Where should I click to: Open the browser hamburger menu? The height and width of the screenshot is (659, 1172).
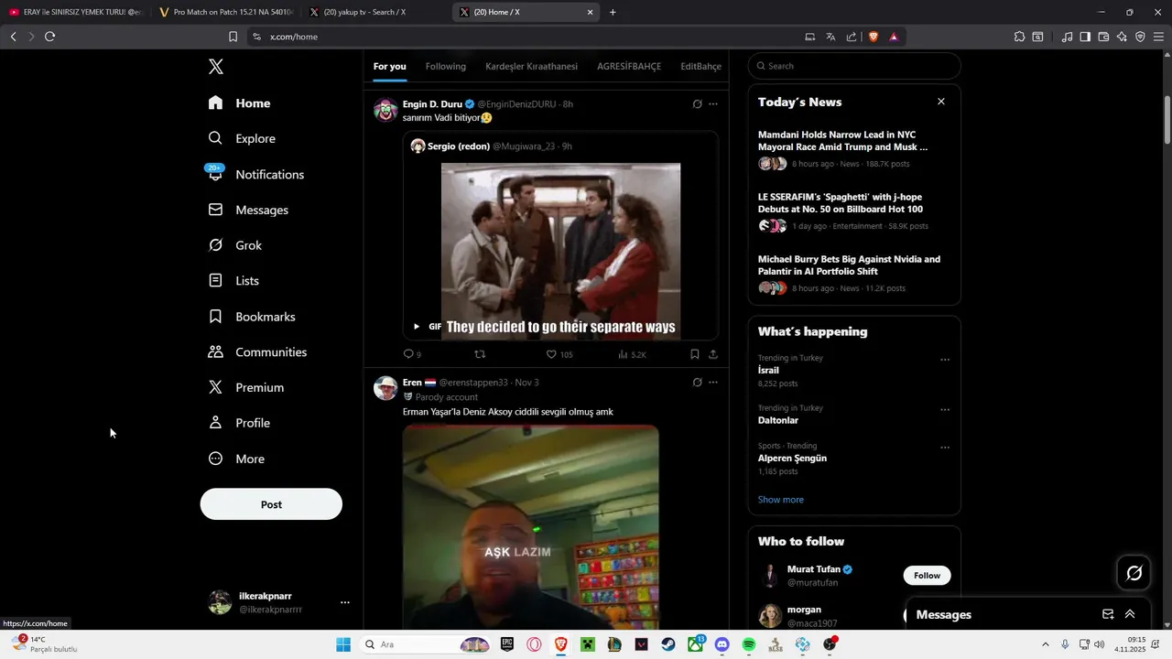coord(1158,37)
